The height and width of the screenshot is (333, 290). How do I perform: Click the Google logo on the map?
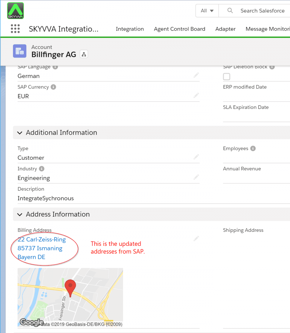[x=31, y=322]
